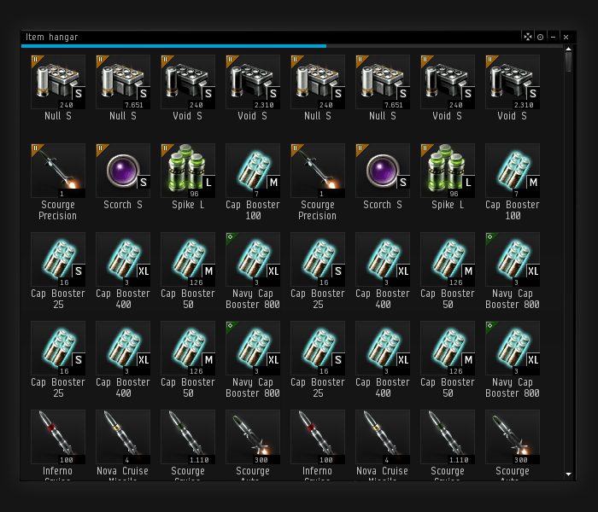This screenshot has height=512, width=598.
Task: Select third-row rightmost Navy Cap Booster 800
Action: coord(513,259)
